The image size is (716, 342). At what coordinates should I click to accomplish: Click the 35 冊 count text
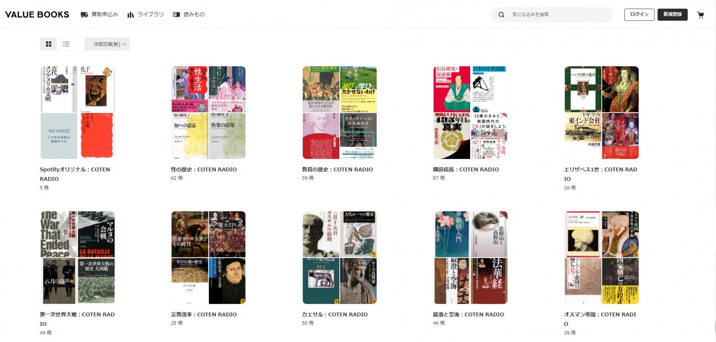point(177,323)
